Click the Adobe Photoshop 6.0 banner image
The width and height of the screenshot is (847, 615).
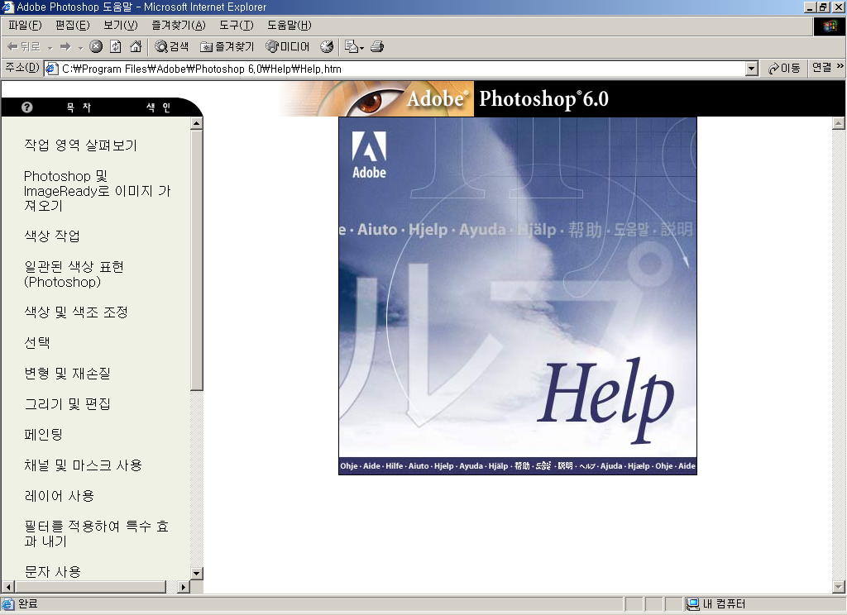pos(562,99)
